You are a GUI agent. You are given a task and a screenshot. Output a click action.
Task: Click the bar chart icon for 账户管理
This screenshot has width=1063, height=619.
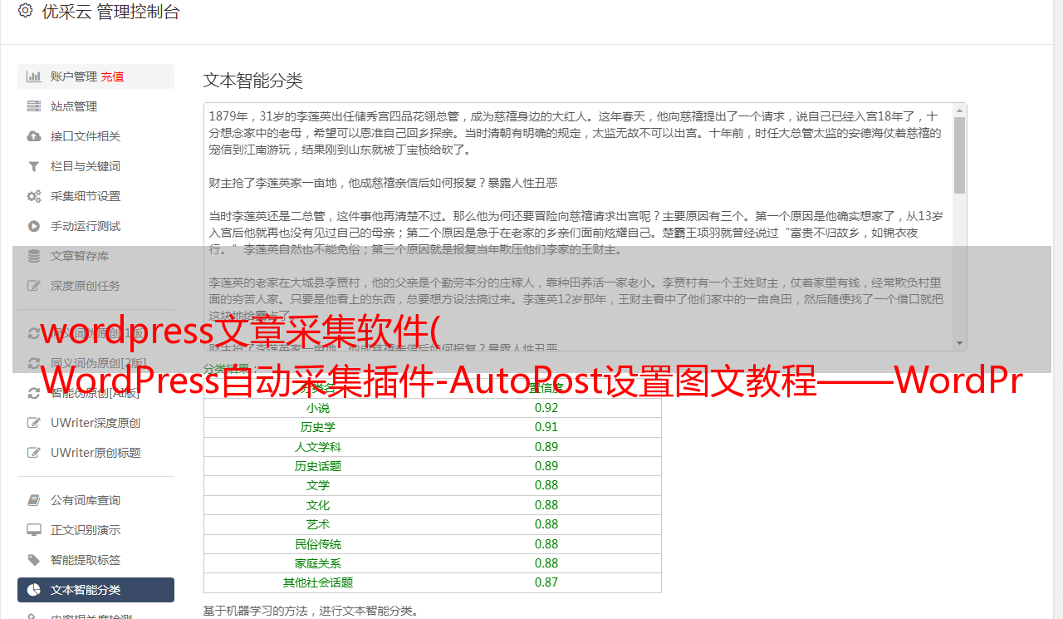tap(34, 76)
